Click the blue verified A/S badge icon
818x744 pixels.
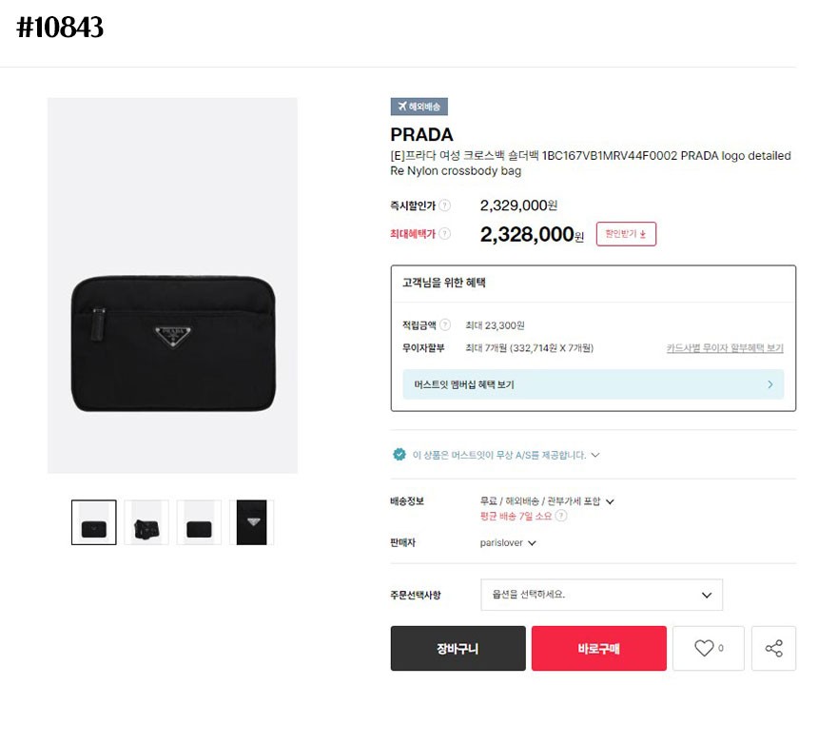pyautogui.click(x=399, y=455)
